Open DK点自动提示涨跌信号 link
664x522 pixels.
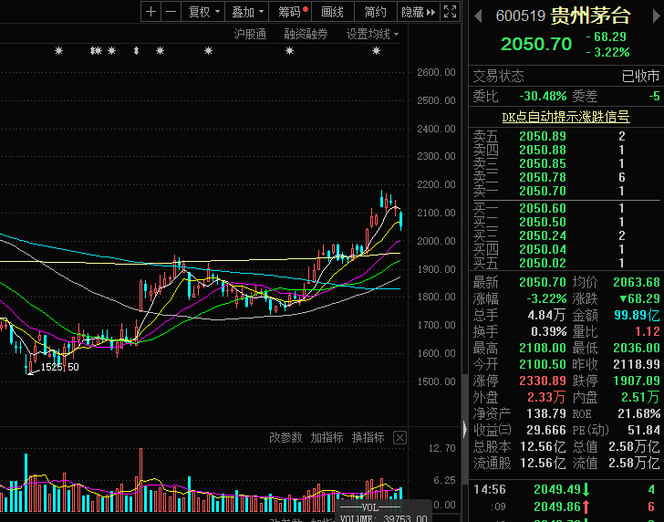click(x=565, y=117)
